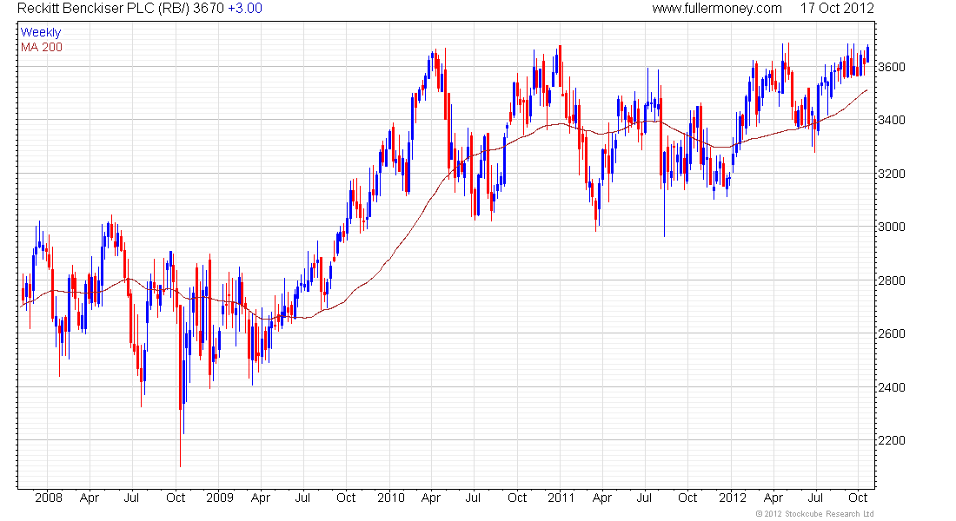This screenshot has width=956, height=521.
Task: Select the 2400 price axis label
Action: [892, 387]
